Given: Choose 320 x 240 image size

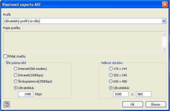Looking at the screenshot, I should coord(111,75).
